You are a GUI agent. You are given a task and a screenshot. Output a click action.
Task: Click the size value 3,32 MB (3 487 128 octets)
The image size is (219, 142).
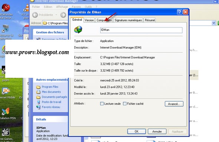click(x=117, y=64)
